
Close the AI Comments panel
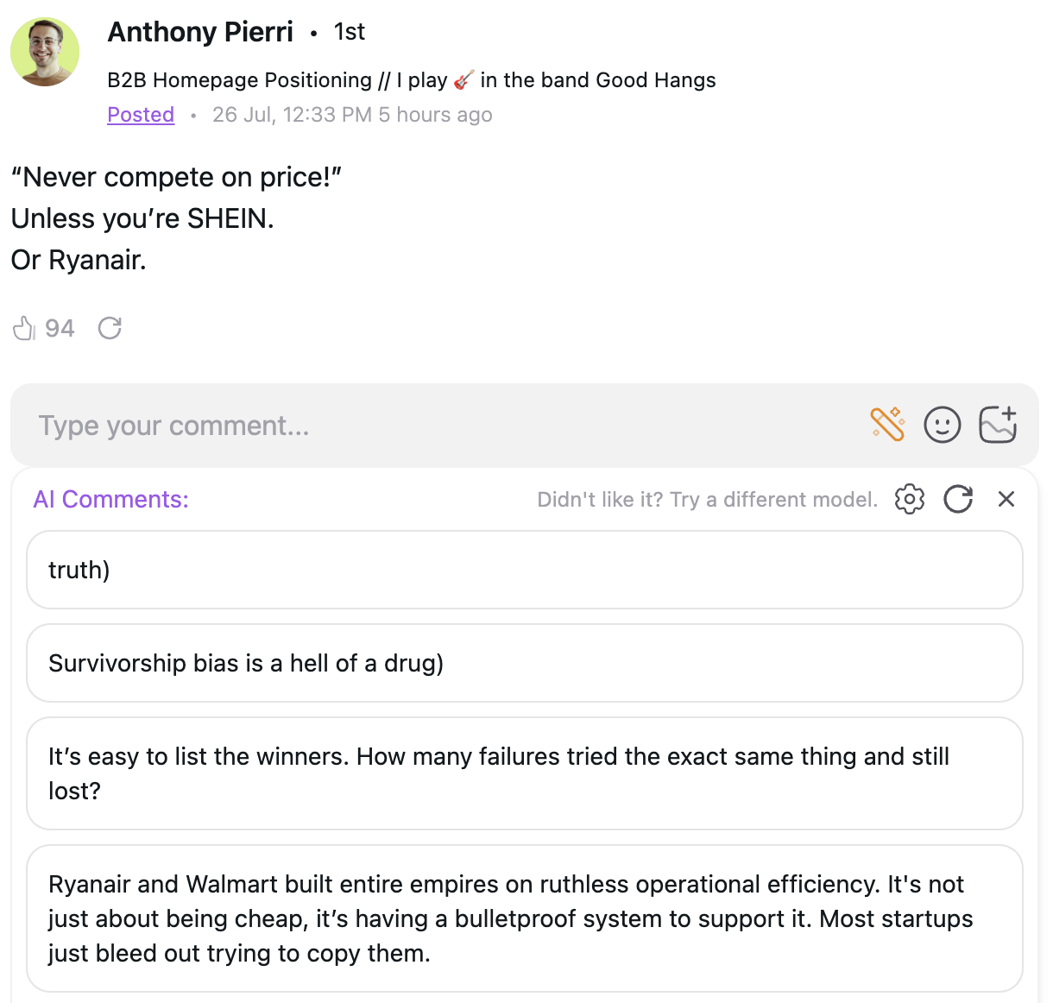[x=1006, y=499]
